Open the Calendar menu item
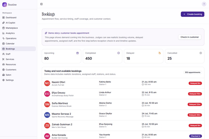This screenshot has height=139, width=209. [18, 43]
